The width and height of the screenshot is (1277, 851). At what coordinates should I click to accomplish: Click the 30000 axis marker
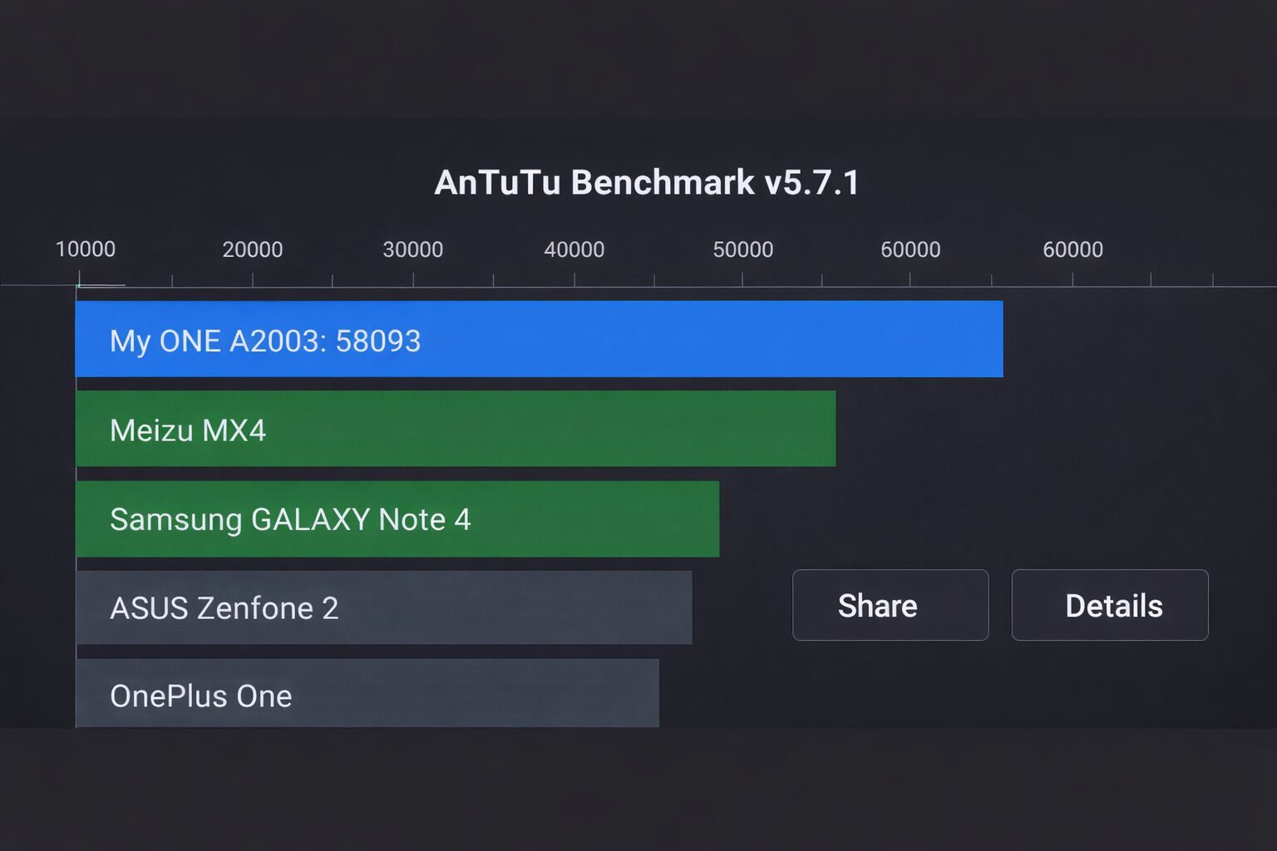tap(415, 248)
